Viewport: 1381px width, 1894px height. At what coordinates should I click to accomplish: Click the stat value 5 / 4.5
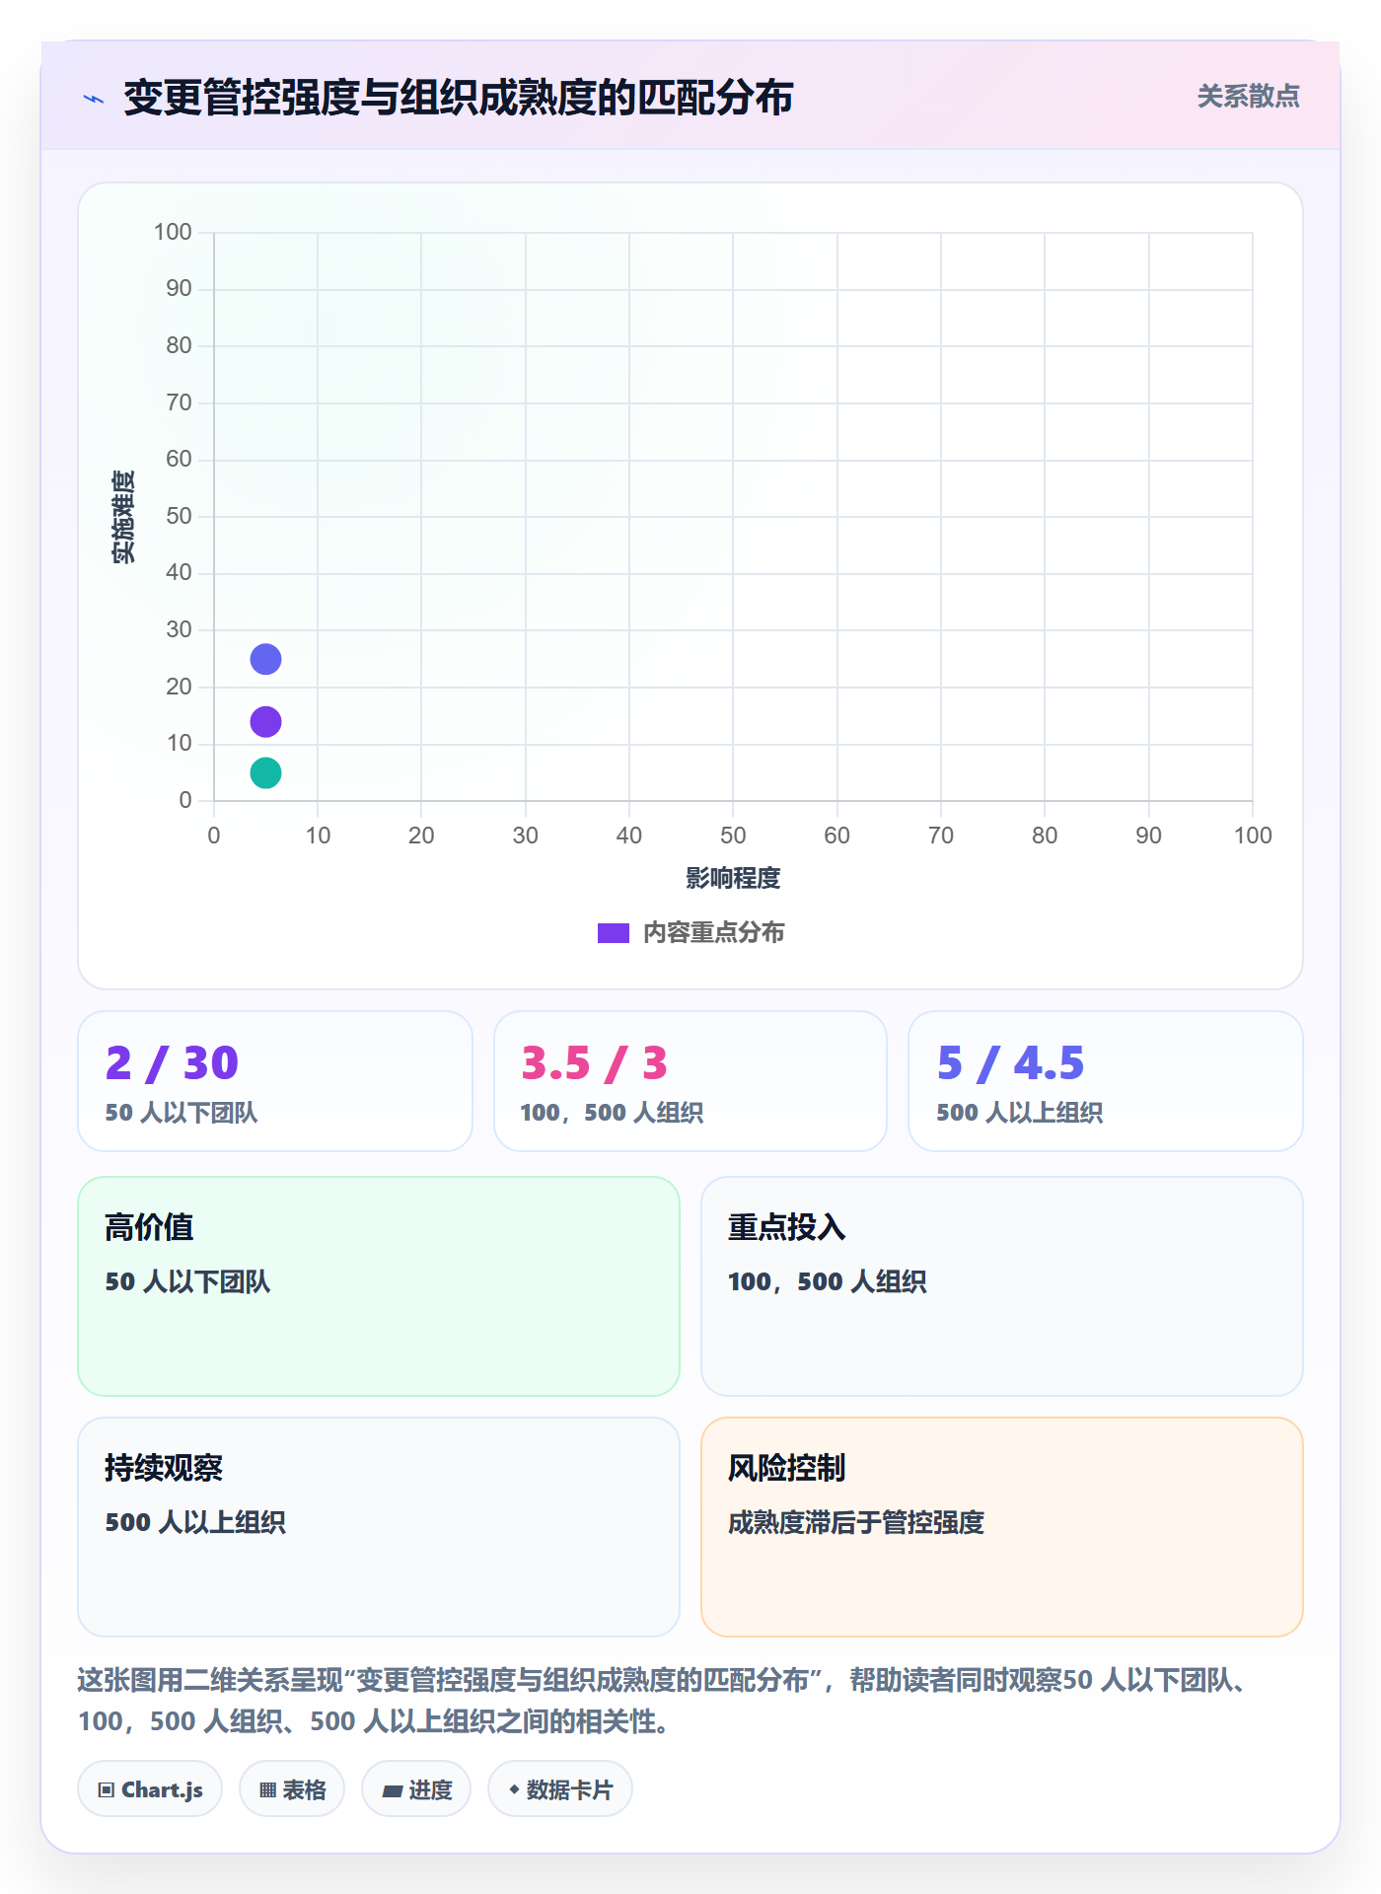[x=1010, y=1062]
